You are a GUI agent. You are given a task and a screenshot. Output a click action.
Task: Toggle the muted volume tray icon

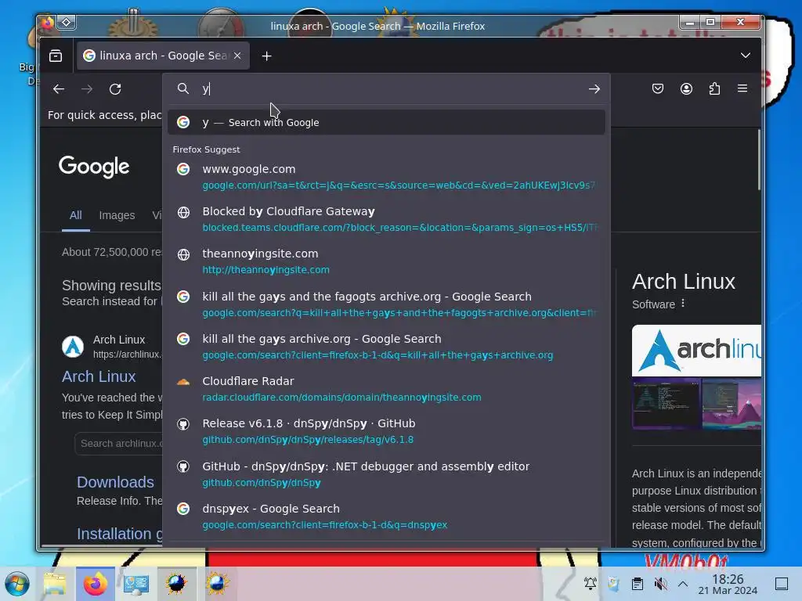tap(661, 583)
